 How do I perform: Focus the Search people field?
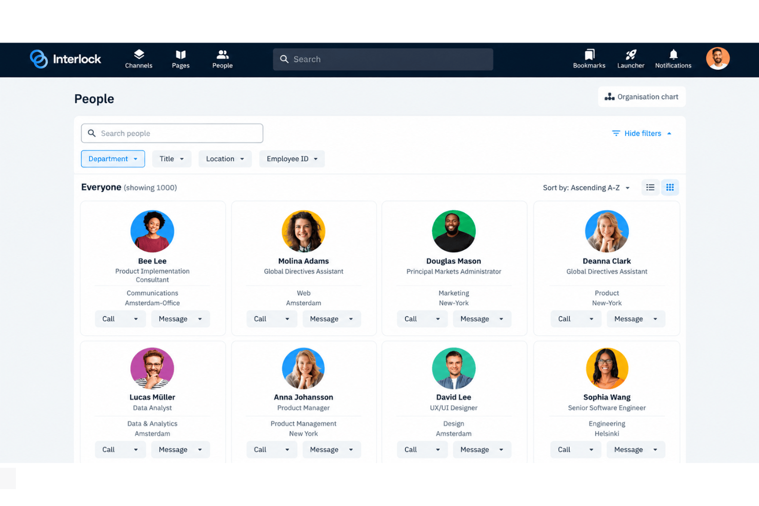[172, 133]
